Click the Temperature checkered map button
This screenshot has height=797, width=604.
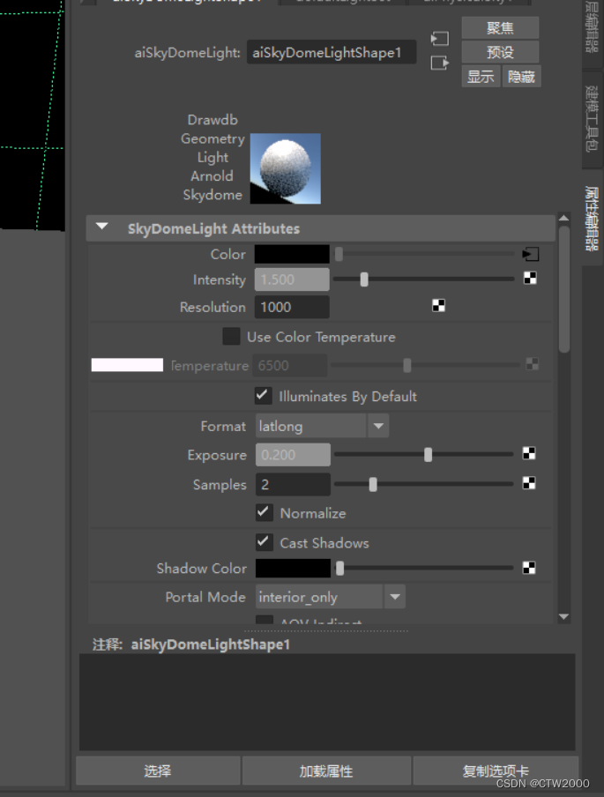pyautogui.click(x=532, y=364)
